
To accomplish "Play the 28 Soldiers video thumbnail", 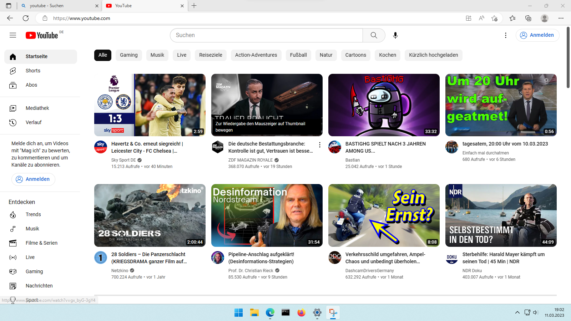I will coord(150,215).
